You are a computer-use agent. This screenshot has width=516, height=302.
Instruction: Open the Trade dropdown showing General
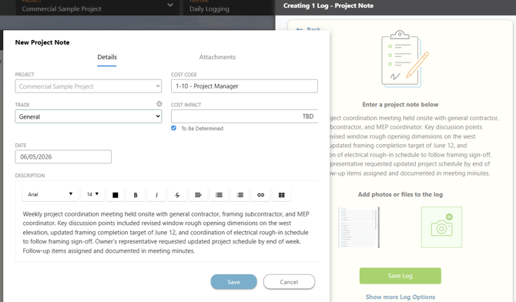click(x=89, y=116)
